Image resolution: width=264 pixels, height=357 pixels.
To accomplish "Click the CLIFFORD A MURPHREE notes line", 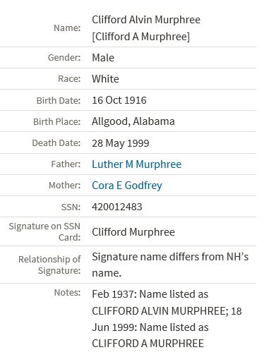I will click(148, 344).
